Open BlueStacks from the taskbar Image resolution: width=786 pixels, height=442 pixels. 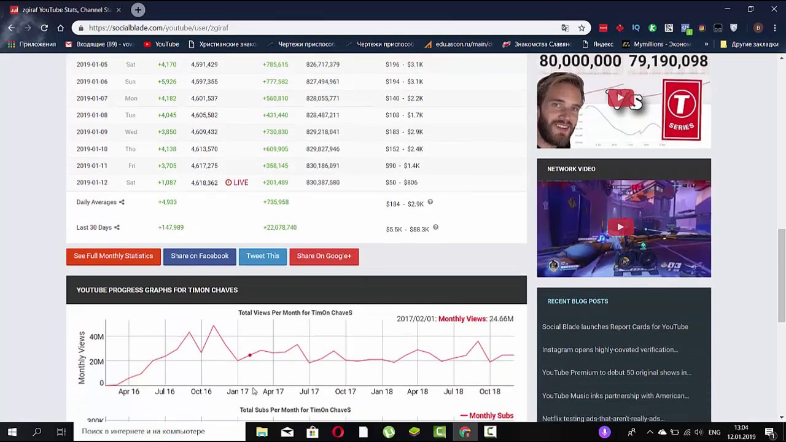click(x=414, y=432)
